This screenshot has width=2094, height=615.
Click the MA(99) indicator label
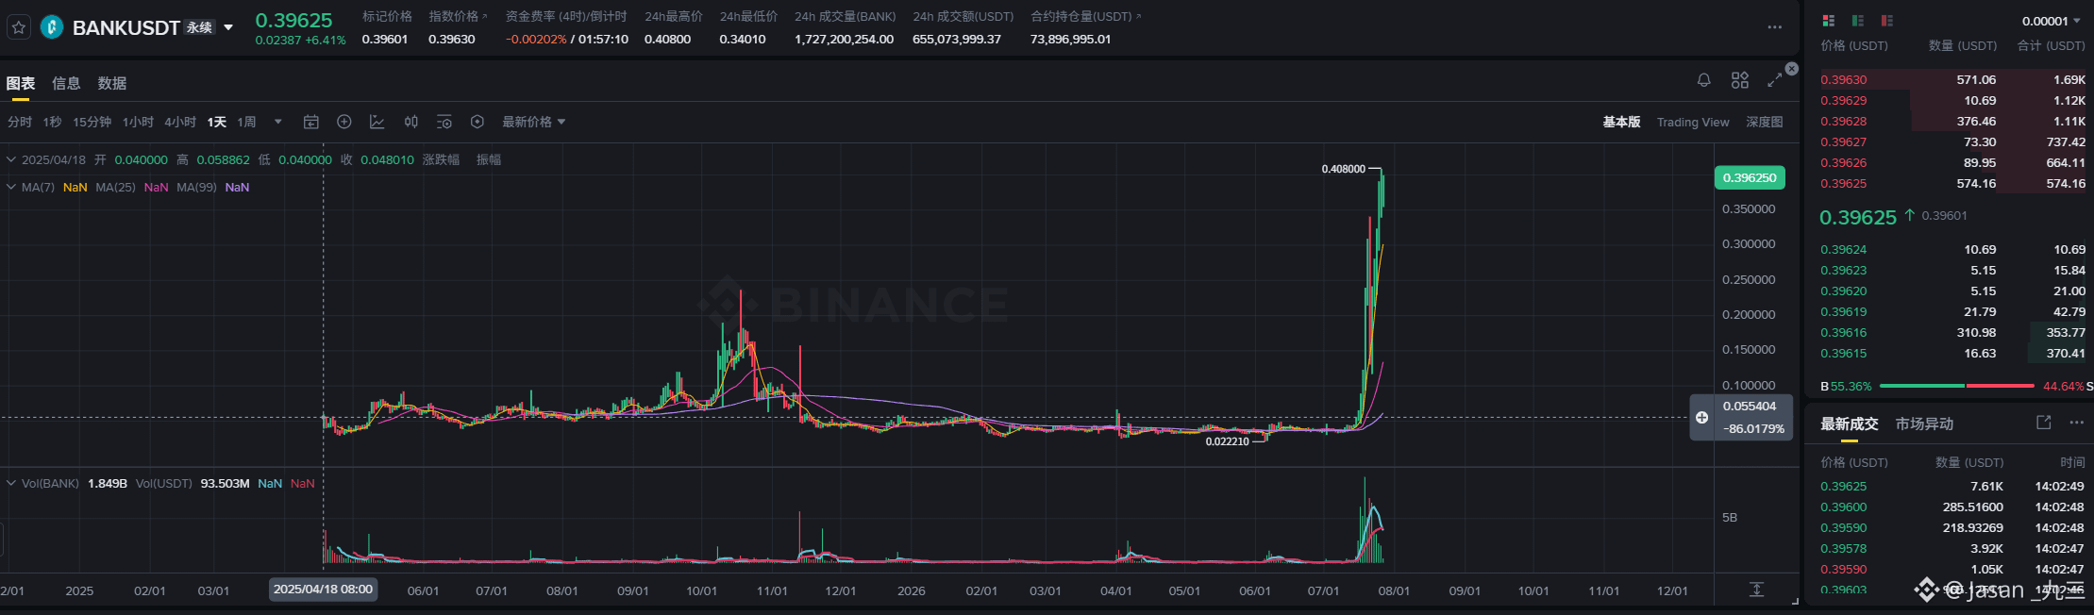tap(196, 187)
